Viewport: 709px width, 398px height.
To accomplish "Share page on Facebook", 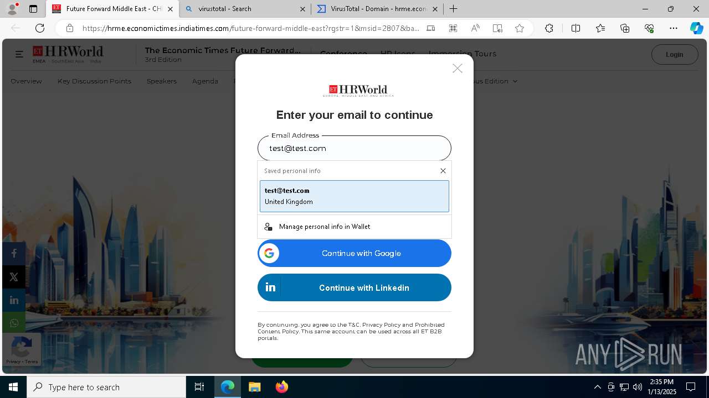I will coord(14,253).
